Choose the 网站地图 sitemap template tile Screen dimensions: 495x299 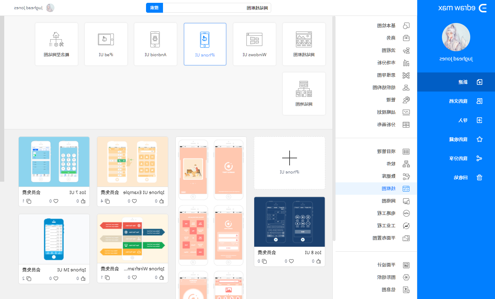pyautogui.click(x=304, y=94)
